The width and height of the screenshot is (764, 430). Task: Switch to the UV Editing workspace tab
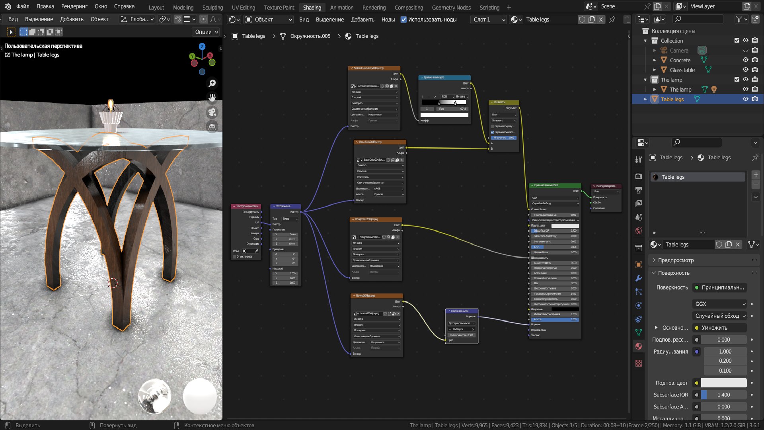[244, 7]
